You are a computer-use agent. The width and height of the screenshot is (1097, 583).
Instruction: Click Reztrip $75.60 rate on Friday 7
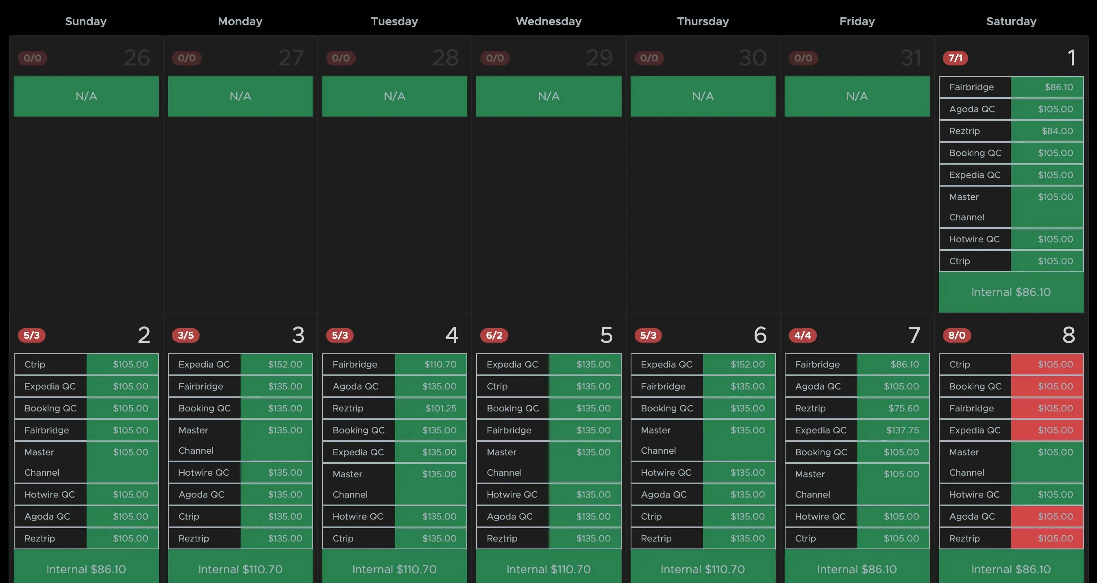(892, 409)
